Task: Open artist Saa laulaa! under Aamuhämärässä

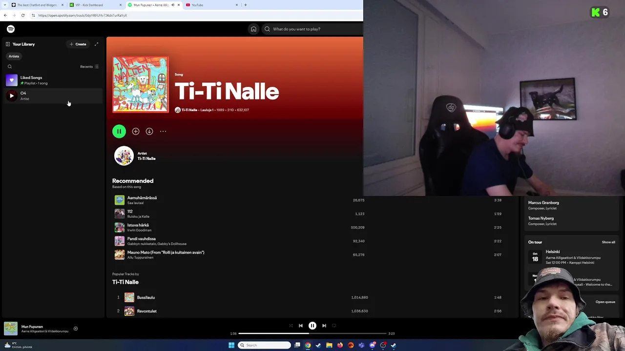Action: click(135, 203)
